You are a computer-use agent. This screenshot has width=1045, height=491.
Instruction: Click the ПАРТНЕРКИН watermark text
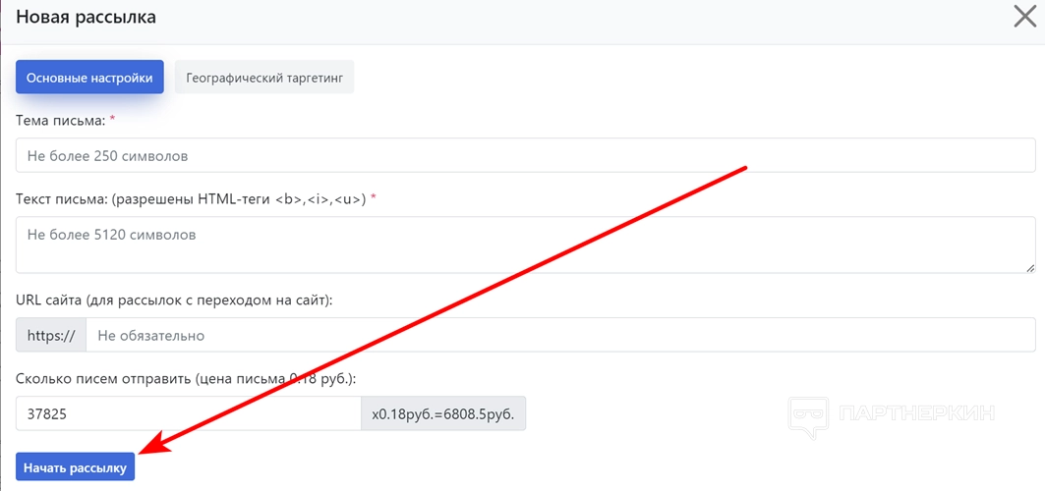pos(915,413)
